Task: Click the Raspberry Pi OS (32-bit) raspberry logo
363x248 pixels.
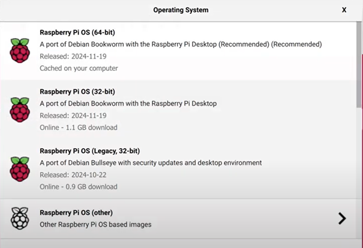Action: 20,110
